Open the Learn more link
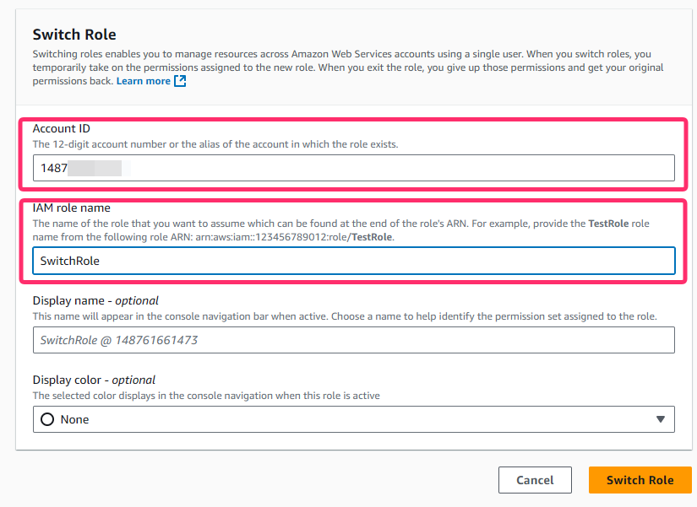 (143, 81)
